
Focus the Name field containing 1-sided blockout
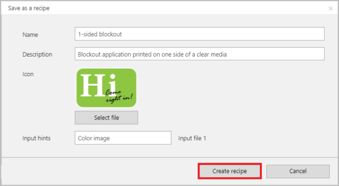click(x=199, y=34)
